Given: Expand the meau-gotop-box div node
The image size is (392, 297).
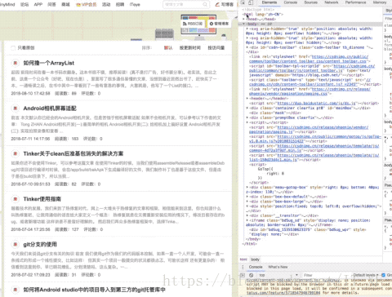Looking at the screenshot, I should pos(247,187).
